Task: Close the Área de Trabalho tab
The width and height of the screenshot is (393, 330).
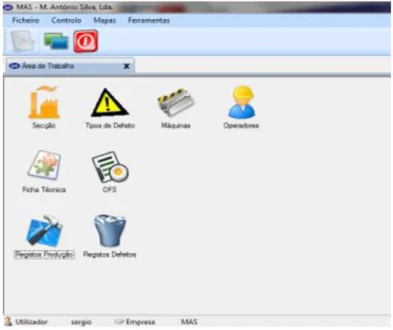Action: 127,66
